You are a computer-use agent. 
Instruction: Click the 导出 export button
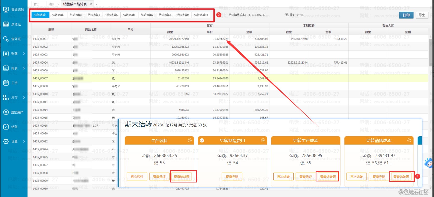click(422, 15)
